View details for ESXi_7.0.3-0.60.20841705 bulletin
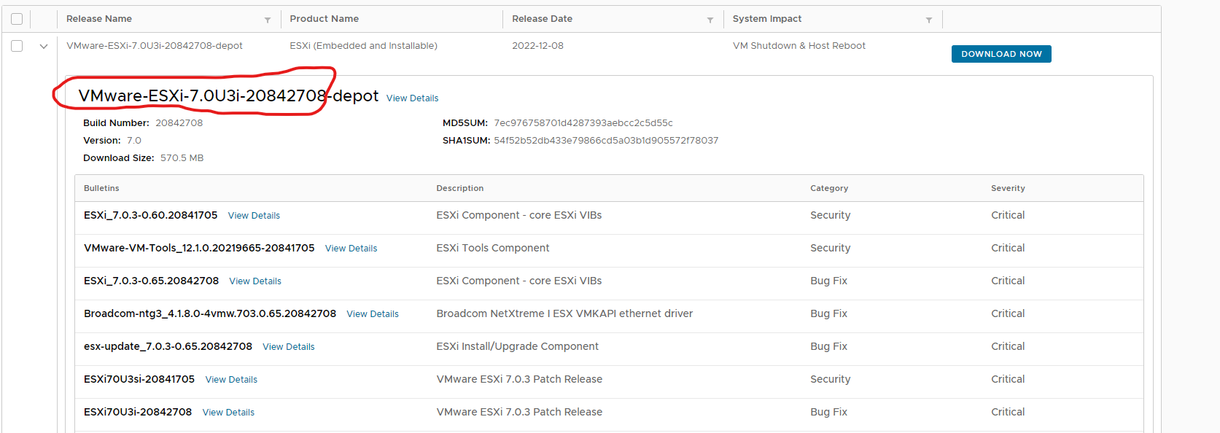This screenshot has height=433, width=1220. (254, 216)
